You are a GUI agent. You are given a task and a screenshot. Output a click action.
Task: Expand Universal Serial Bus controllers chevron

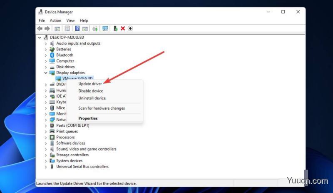[46, 167]
